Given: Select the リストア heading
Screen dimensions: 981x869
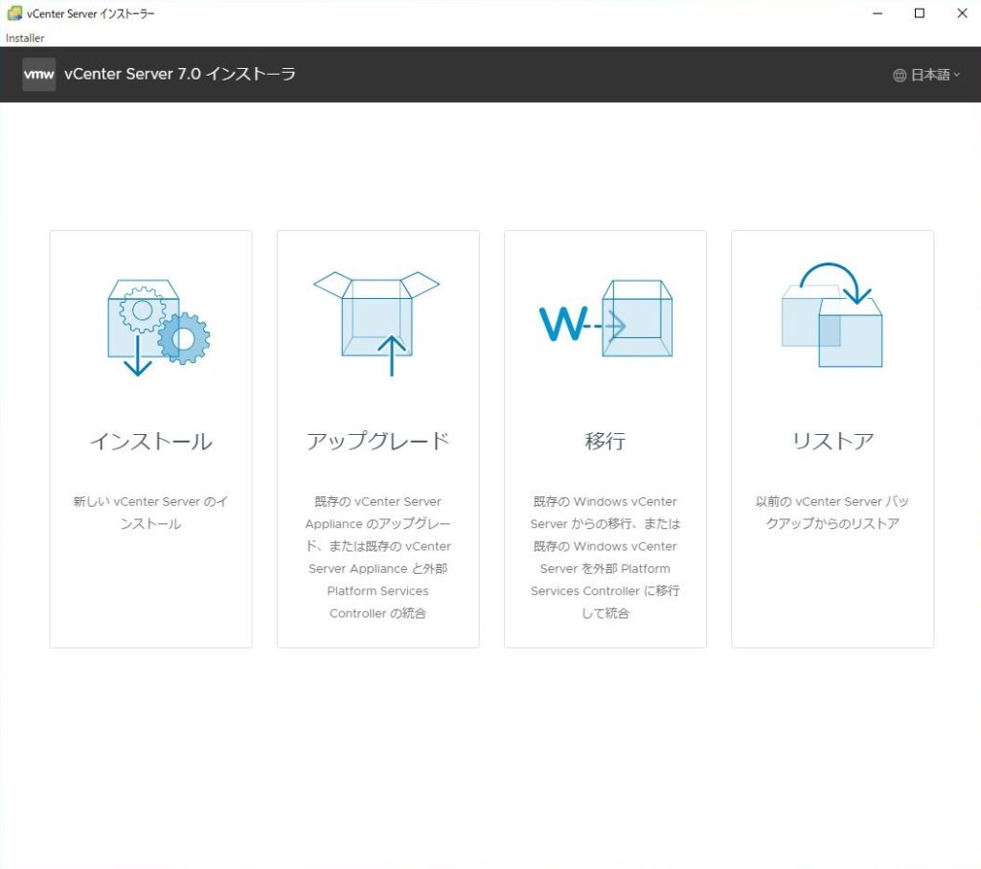Looking at the screenshot, I should (833, 441).
